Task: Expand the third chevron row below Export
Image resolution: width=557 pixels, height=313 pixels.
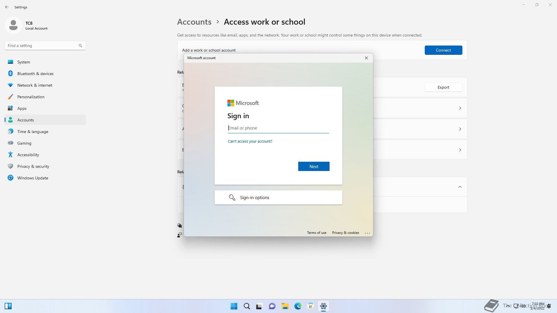Action: (460, 150)
